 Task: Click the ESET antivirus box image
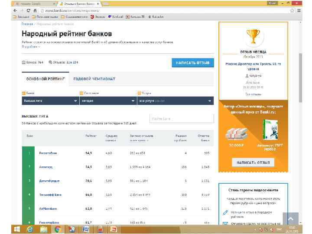270,130
